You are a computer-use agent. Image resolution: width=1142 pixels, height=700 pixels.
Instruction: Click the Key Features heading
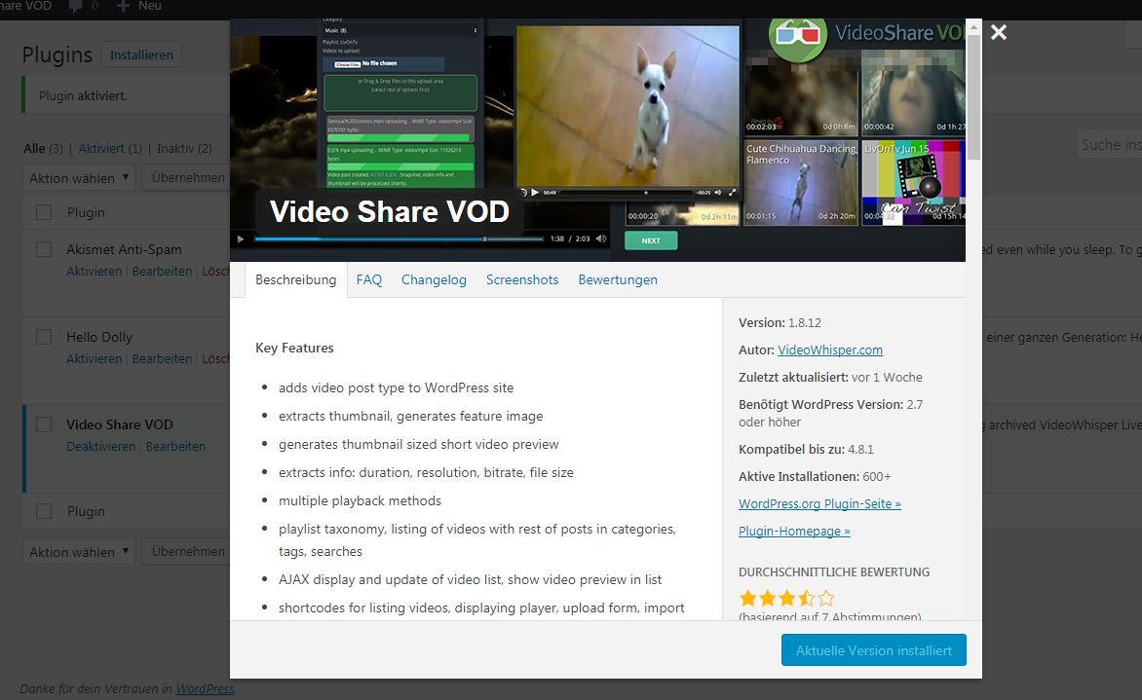click(294, 348)
